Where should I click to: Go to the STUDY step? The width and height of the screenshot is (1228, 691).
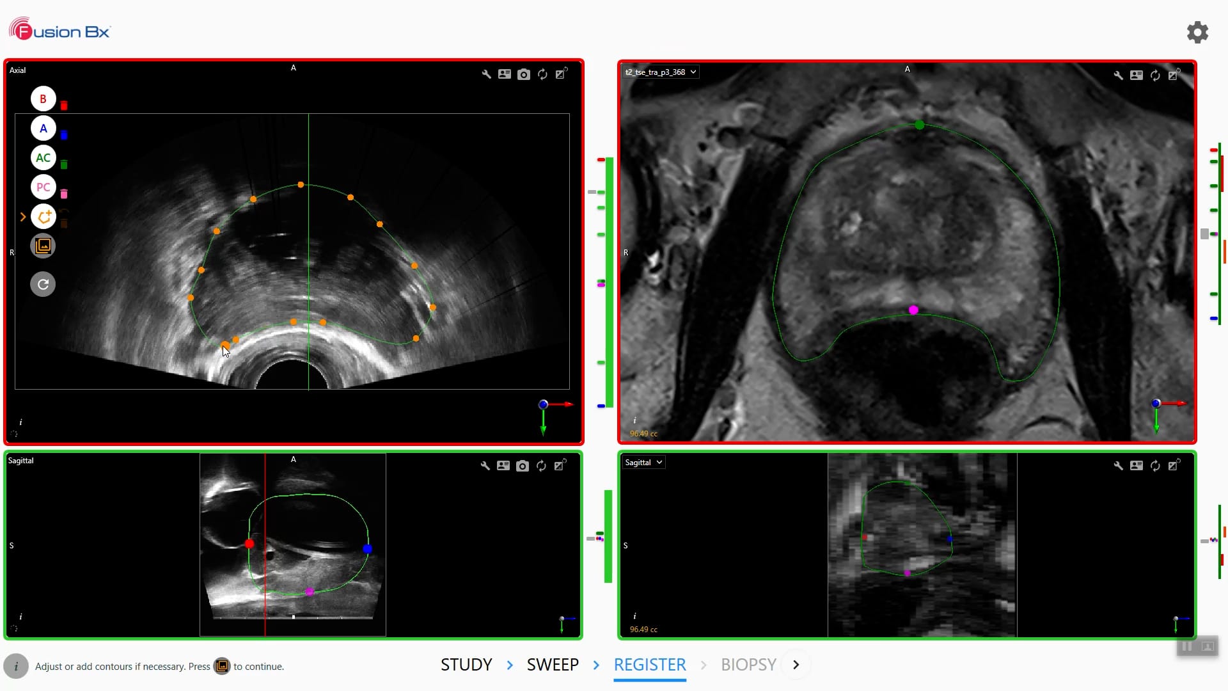coord(466,665)
